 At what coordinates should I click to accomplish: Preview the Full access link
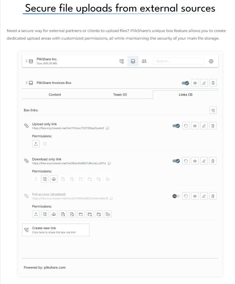195,196
